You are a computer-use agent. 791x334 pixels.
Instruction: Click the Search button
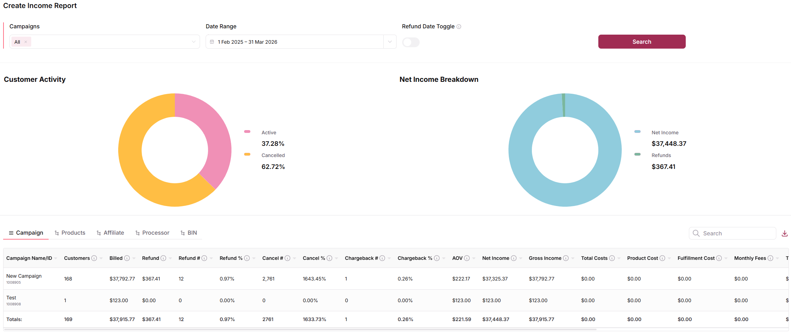[642, 42]
